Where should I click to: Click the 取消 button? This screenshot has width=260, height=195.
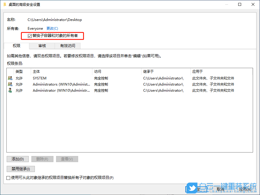220,189
